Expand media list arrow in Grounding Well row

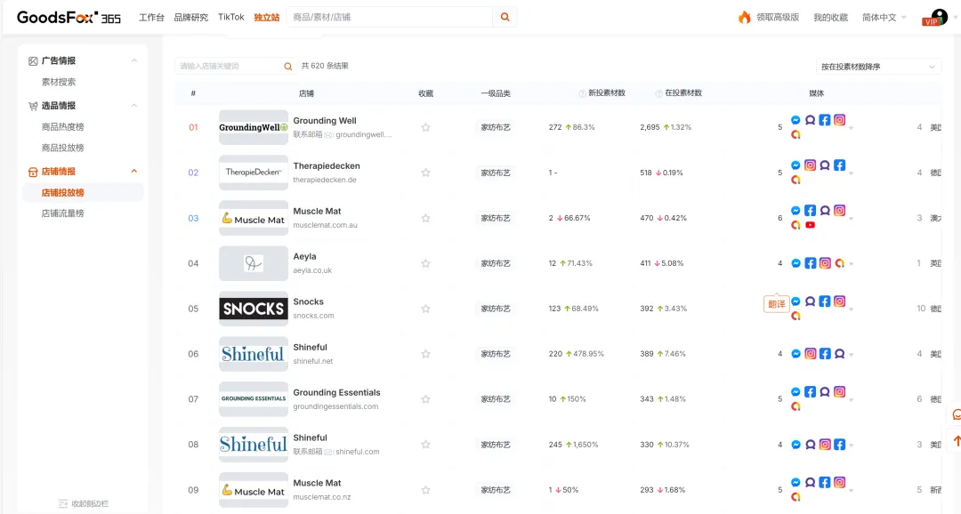pyautogui.click(x=852, y=127)
